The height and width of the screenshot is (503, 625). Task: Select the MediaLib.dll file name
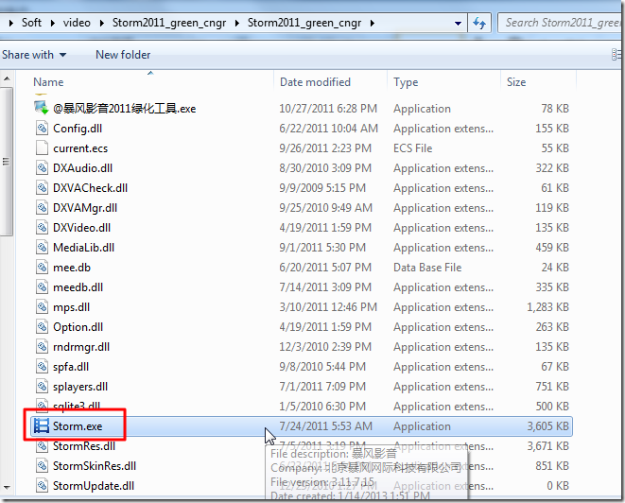(x=84, y=248)
